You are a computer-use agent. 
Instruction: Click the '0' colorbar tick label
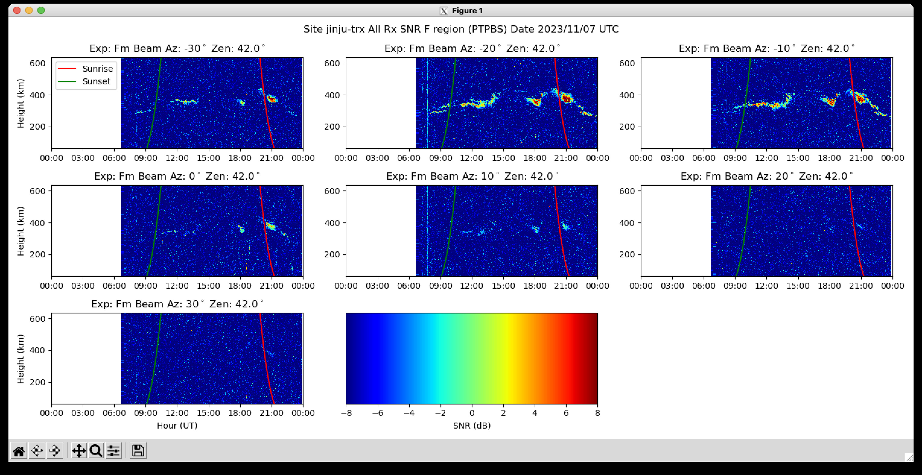[x=472, y=413]
